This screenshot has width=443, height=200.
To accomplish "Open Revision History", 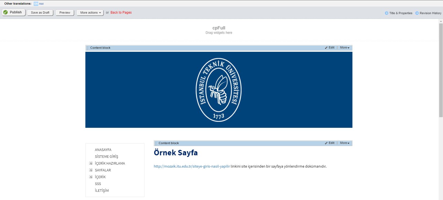I will (x=430, y=13).
